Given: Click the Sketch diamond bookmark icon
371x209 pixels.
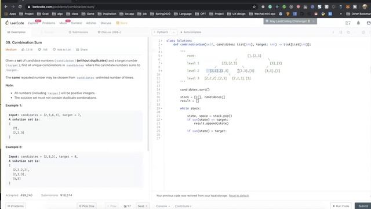Looking at the screenshot, I should tap(288, 14).
